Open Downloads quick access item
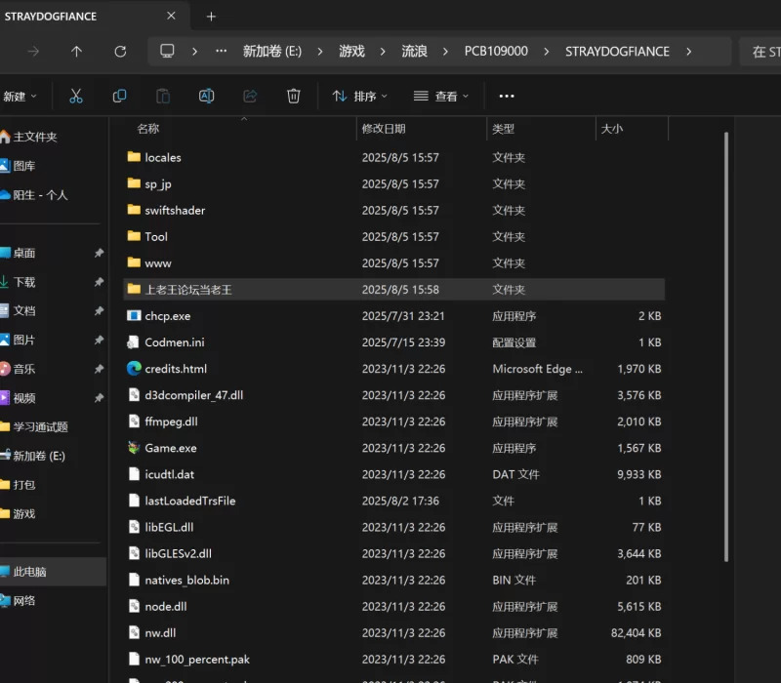Viewport: 781px width, 683px height. click(19, 282)
